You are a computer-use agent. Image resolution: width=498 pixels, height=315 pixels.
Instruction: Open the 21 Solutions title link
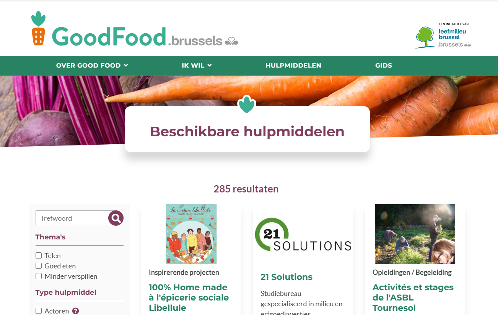(286, 277)
